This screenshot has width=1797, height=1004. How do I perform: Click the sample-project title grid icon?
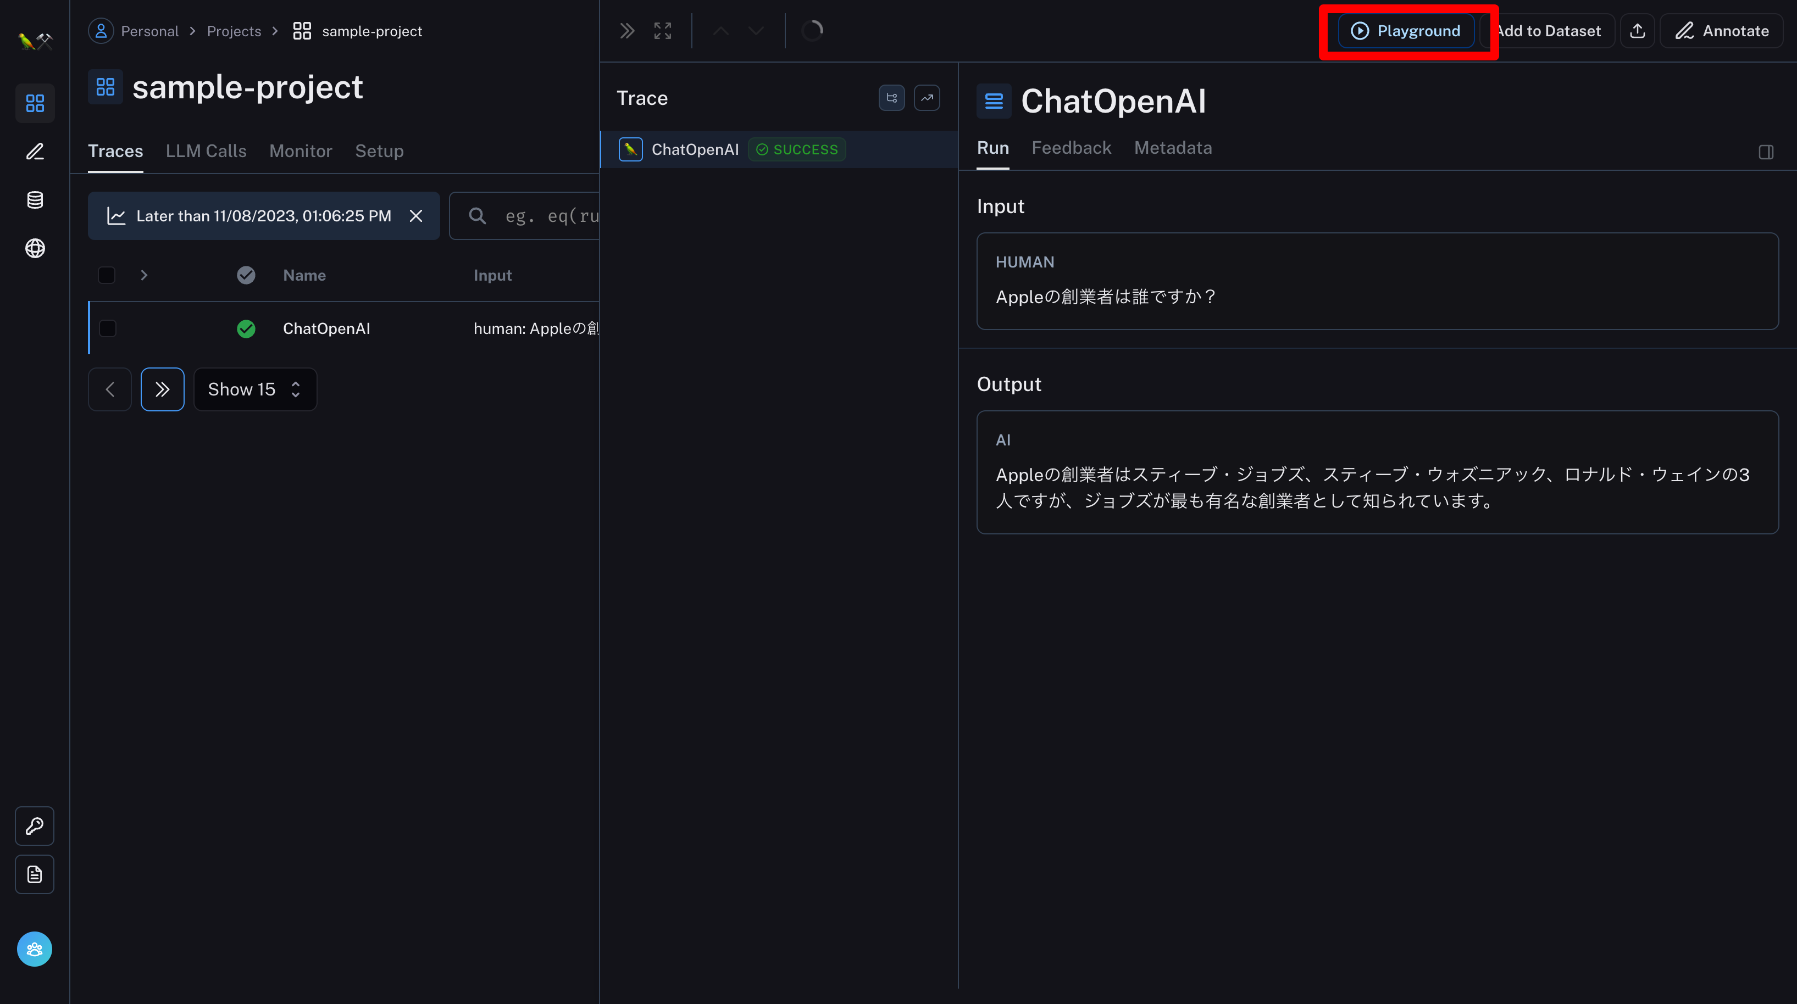tap(106, 86)
